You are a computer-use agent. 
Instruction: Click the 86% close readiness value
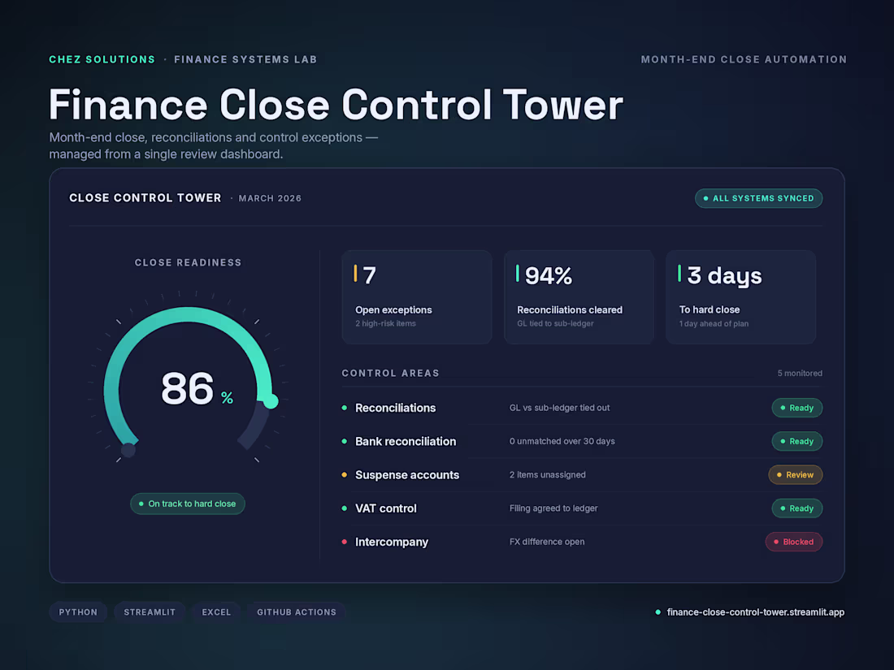click(197, 389)
